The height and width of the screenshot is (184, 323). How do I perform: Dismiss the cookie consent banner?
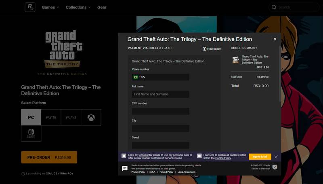276,157
